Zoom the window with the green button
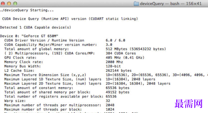 tap(15, 4)
